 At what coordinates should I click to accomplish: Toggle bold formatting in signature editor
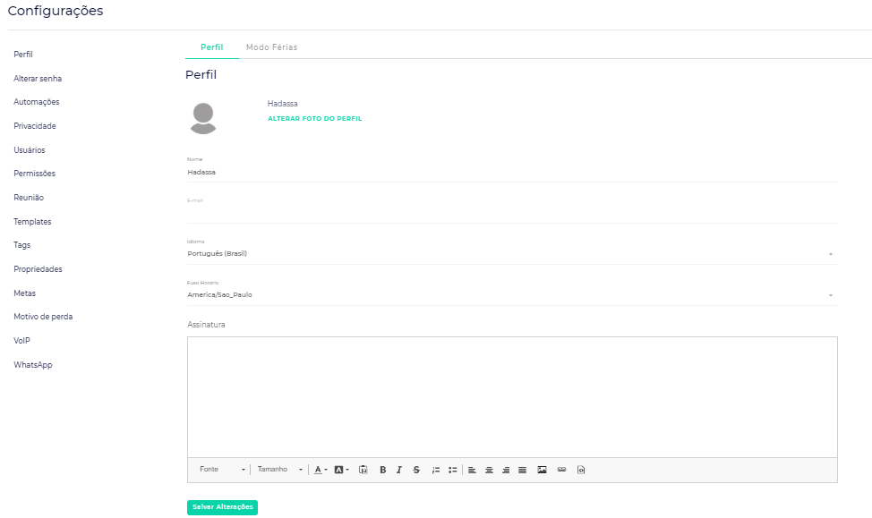click(x=383, y=470)
